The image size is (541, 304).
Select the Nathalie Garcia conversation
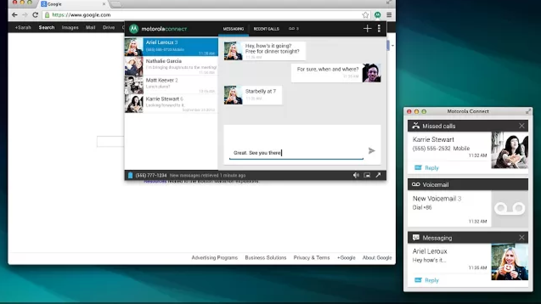[x=171, y=66]
